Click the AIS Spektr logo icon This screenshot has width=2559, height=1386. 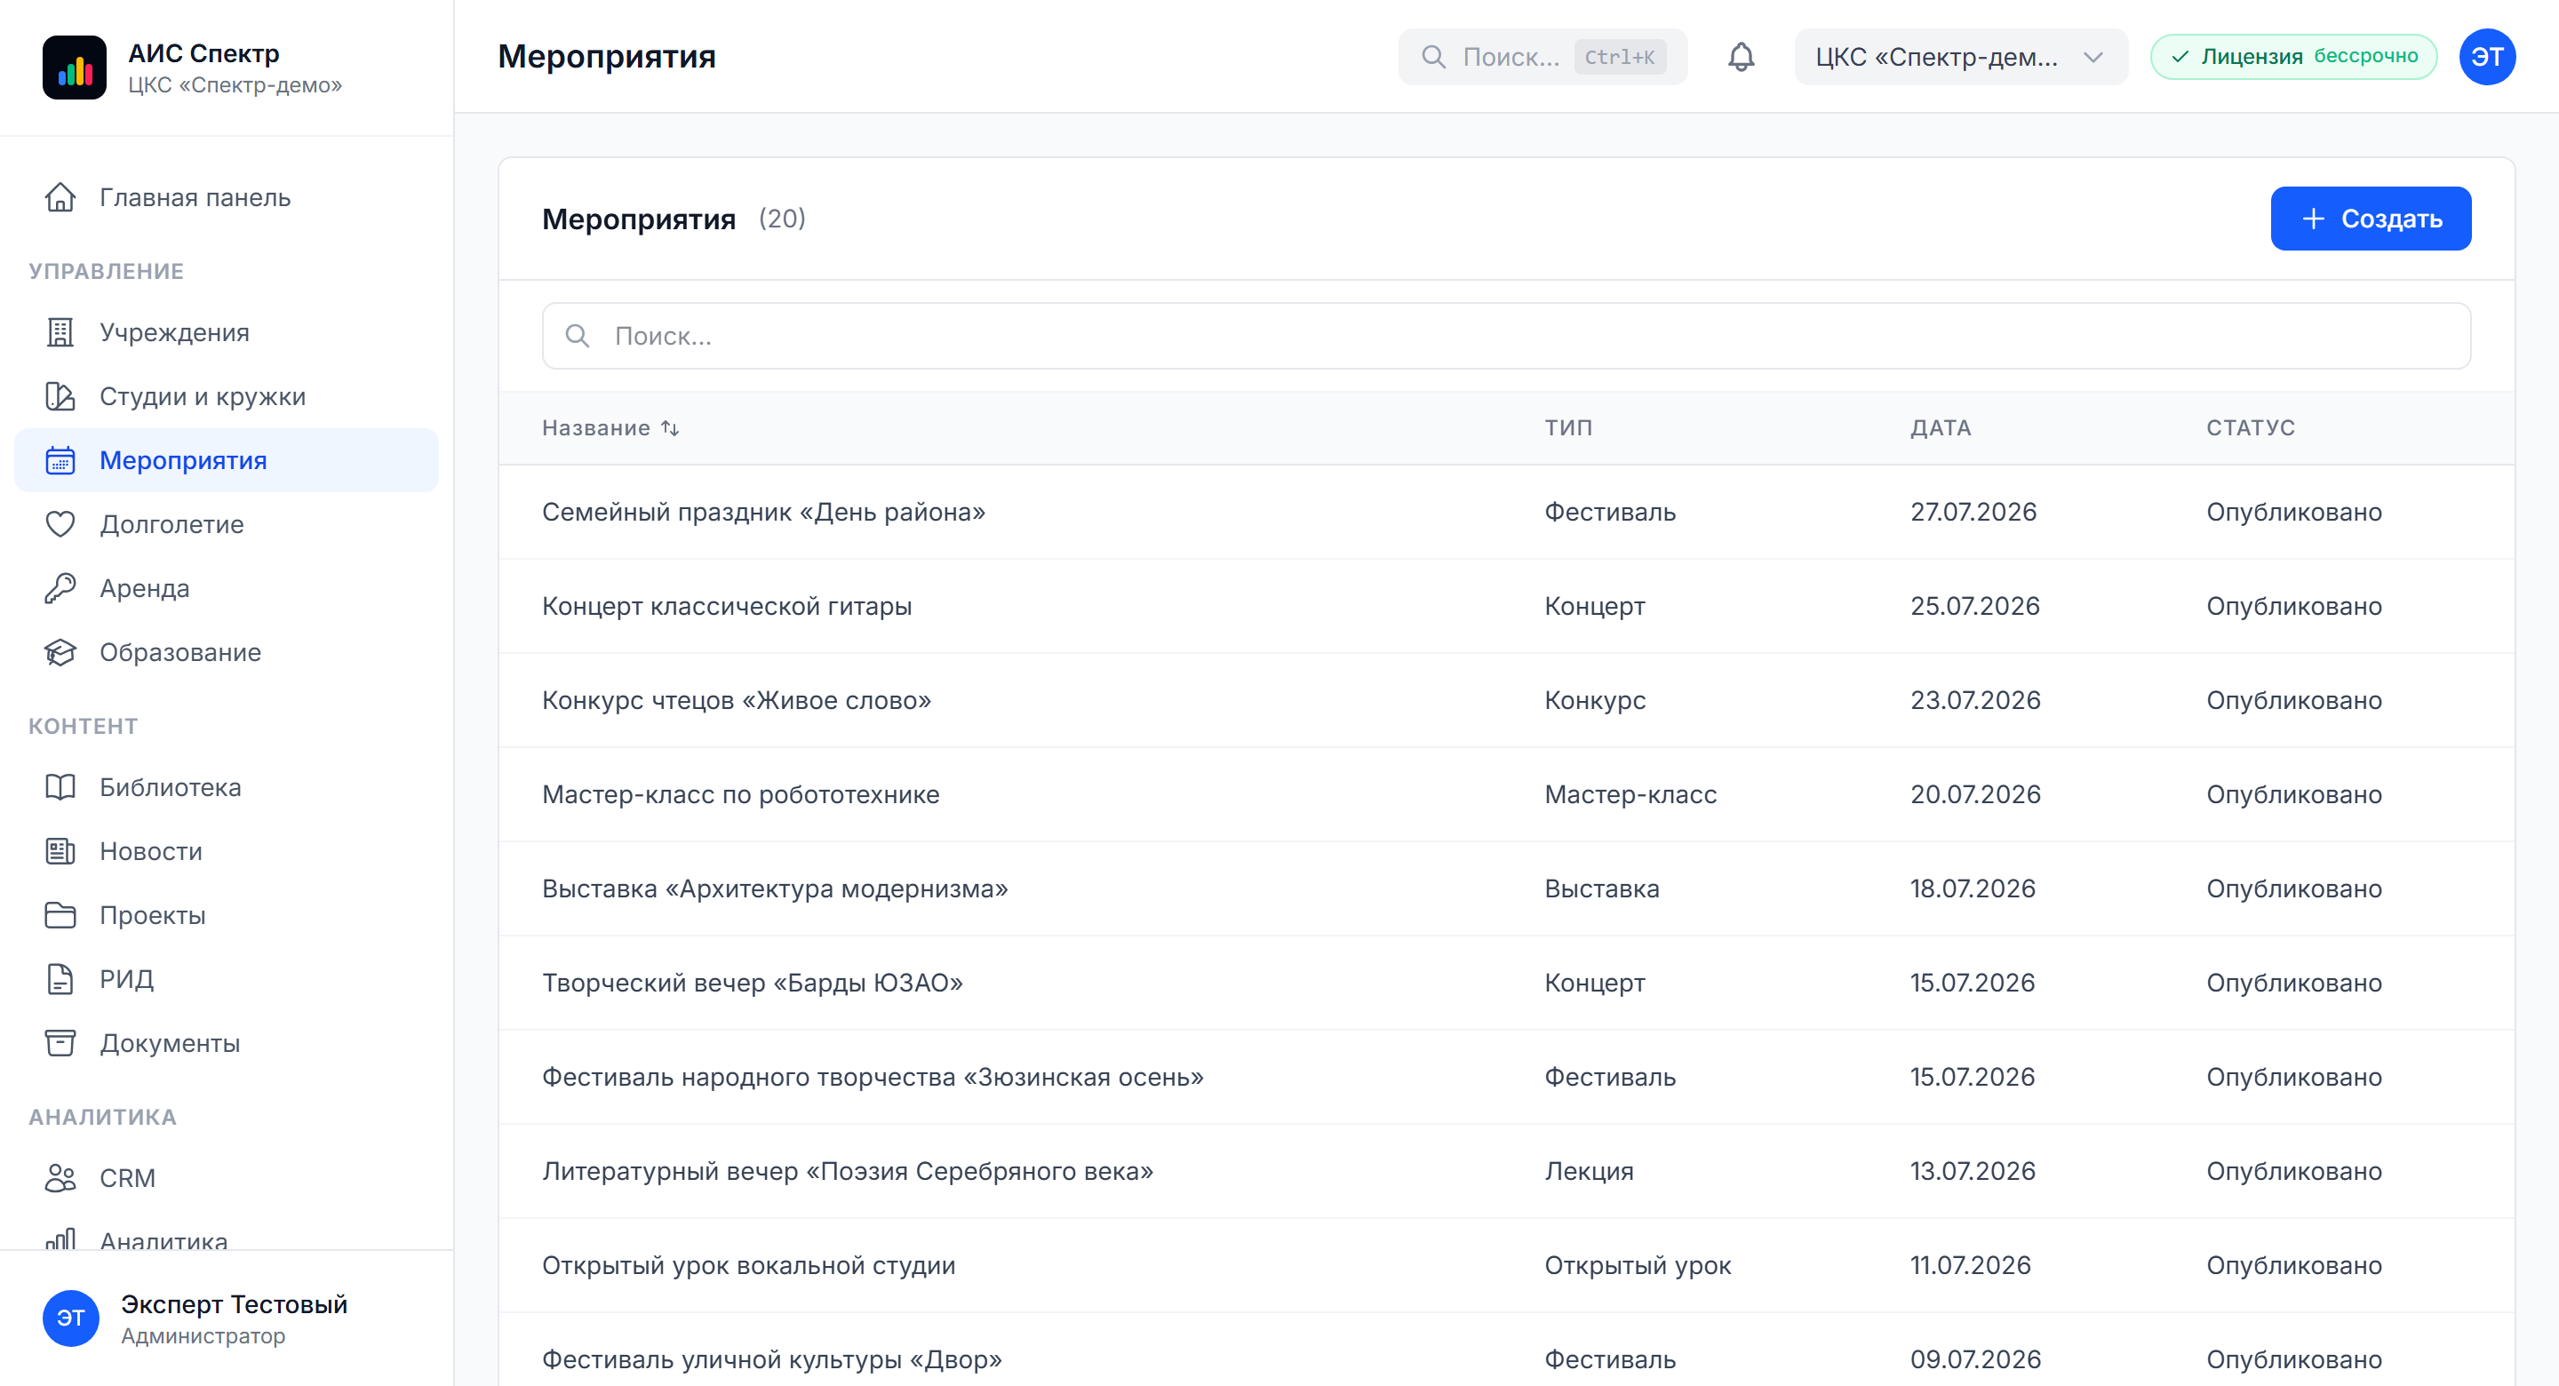pyautogui.click(x=75, y=68)
